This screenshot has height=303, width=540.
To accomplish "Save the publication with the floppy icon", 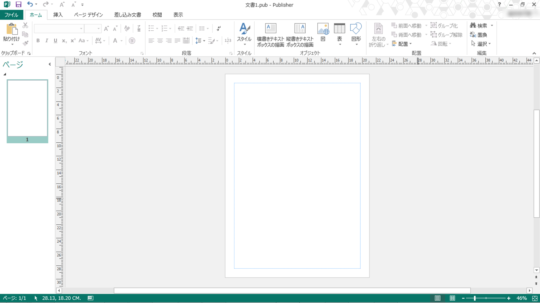I will 18,5.
